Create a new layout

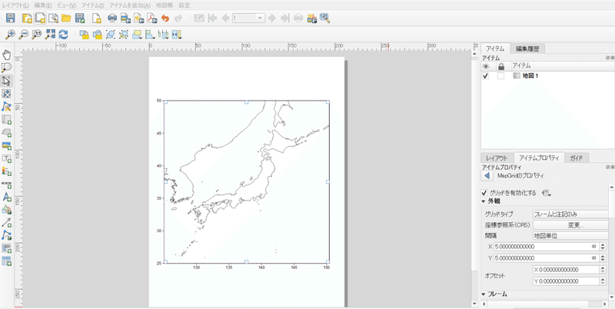click(27, 18)
